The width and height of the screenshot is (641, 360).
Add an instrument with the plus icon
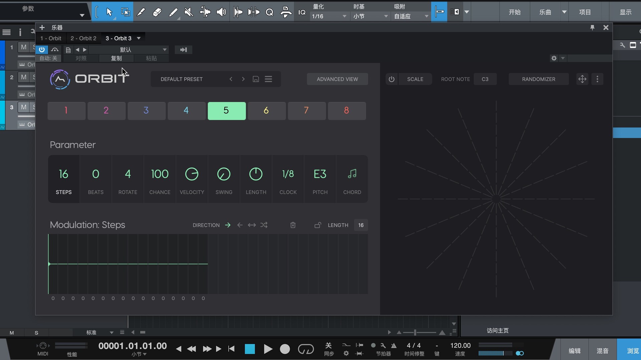tap(42, 28)
